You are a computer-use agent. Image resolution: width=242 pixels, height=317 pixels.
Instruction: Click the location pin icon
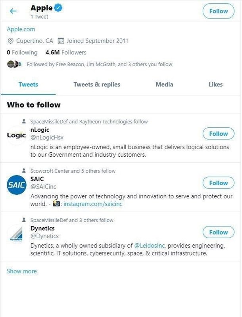click(x=10, y=41)
